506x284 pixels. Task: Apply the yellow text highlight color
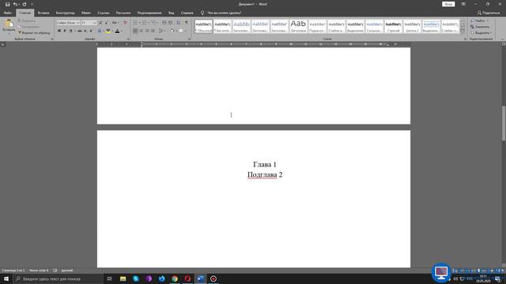108,31
